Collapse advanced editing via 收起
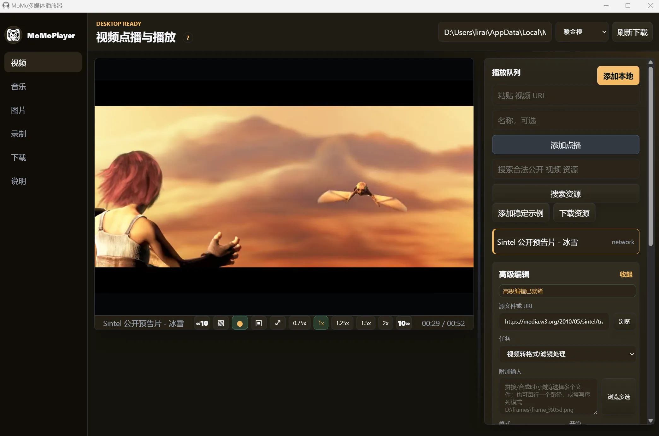Image resolution: width=659 pixels, height=436 pixels. click(626, 274)
